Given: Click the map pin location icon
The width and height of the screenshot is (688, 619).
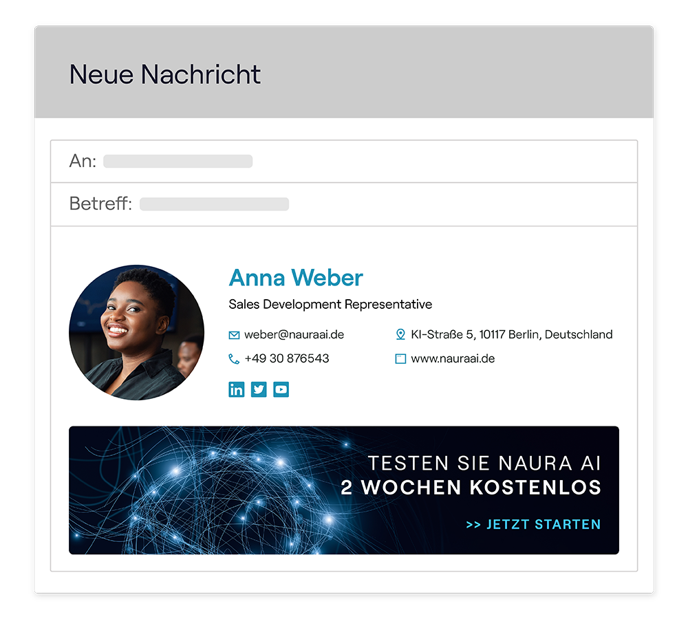Looking at the screenshot, I should [x=400, y=334].
